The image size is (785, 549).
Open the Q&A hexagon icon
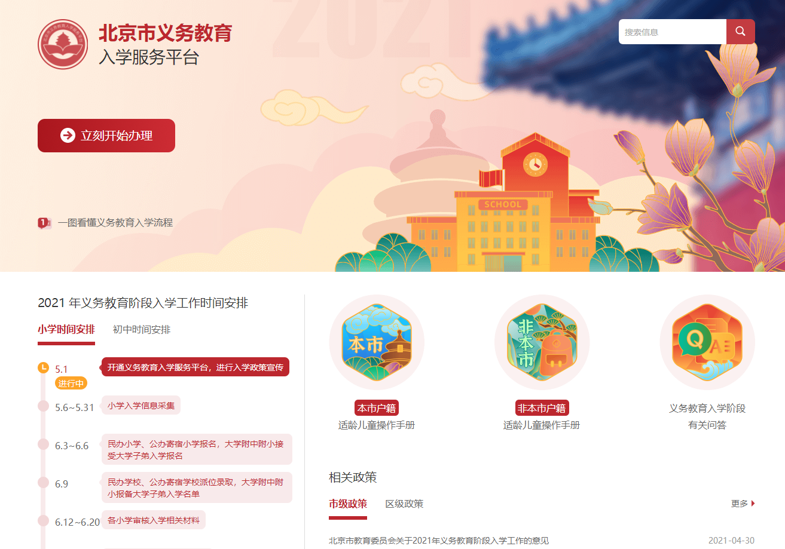pos(707,342)
